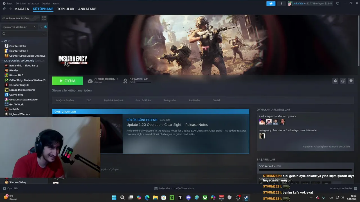The image size is (360, 202).
Task: Sort library by recent activity clock icon
Action: click(41, 27)
